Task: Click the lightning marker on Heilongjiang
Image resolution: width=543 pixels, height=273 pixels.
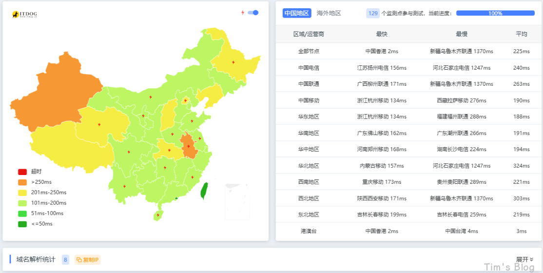Action: 233,62
